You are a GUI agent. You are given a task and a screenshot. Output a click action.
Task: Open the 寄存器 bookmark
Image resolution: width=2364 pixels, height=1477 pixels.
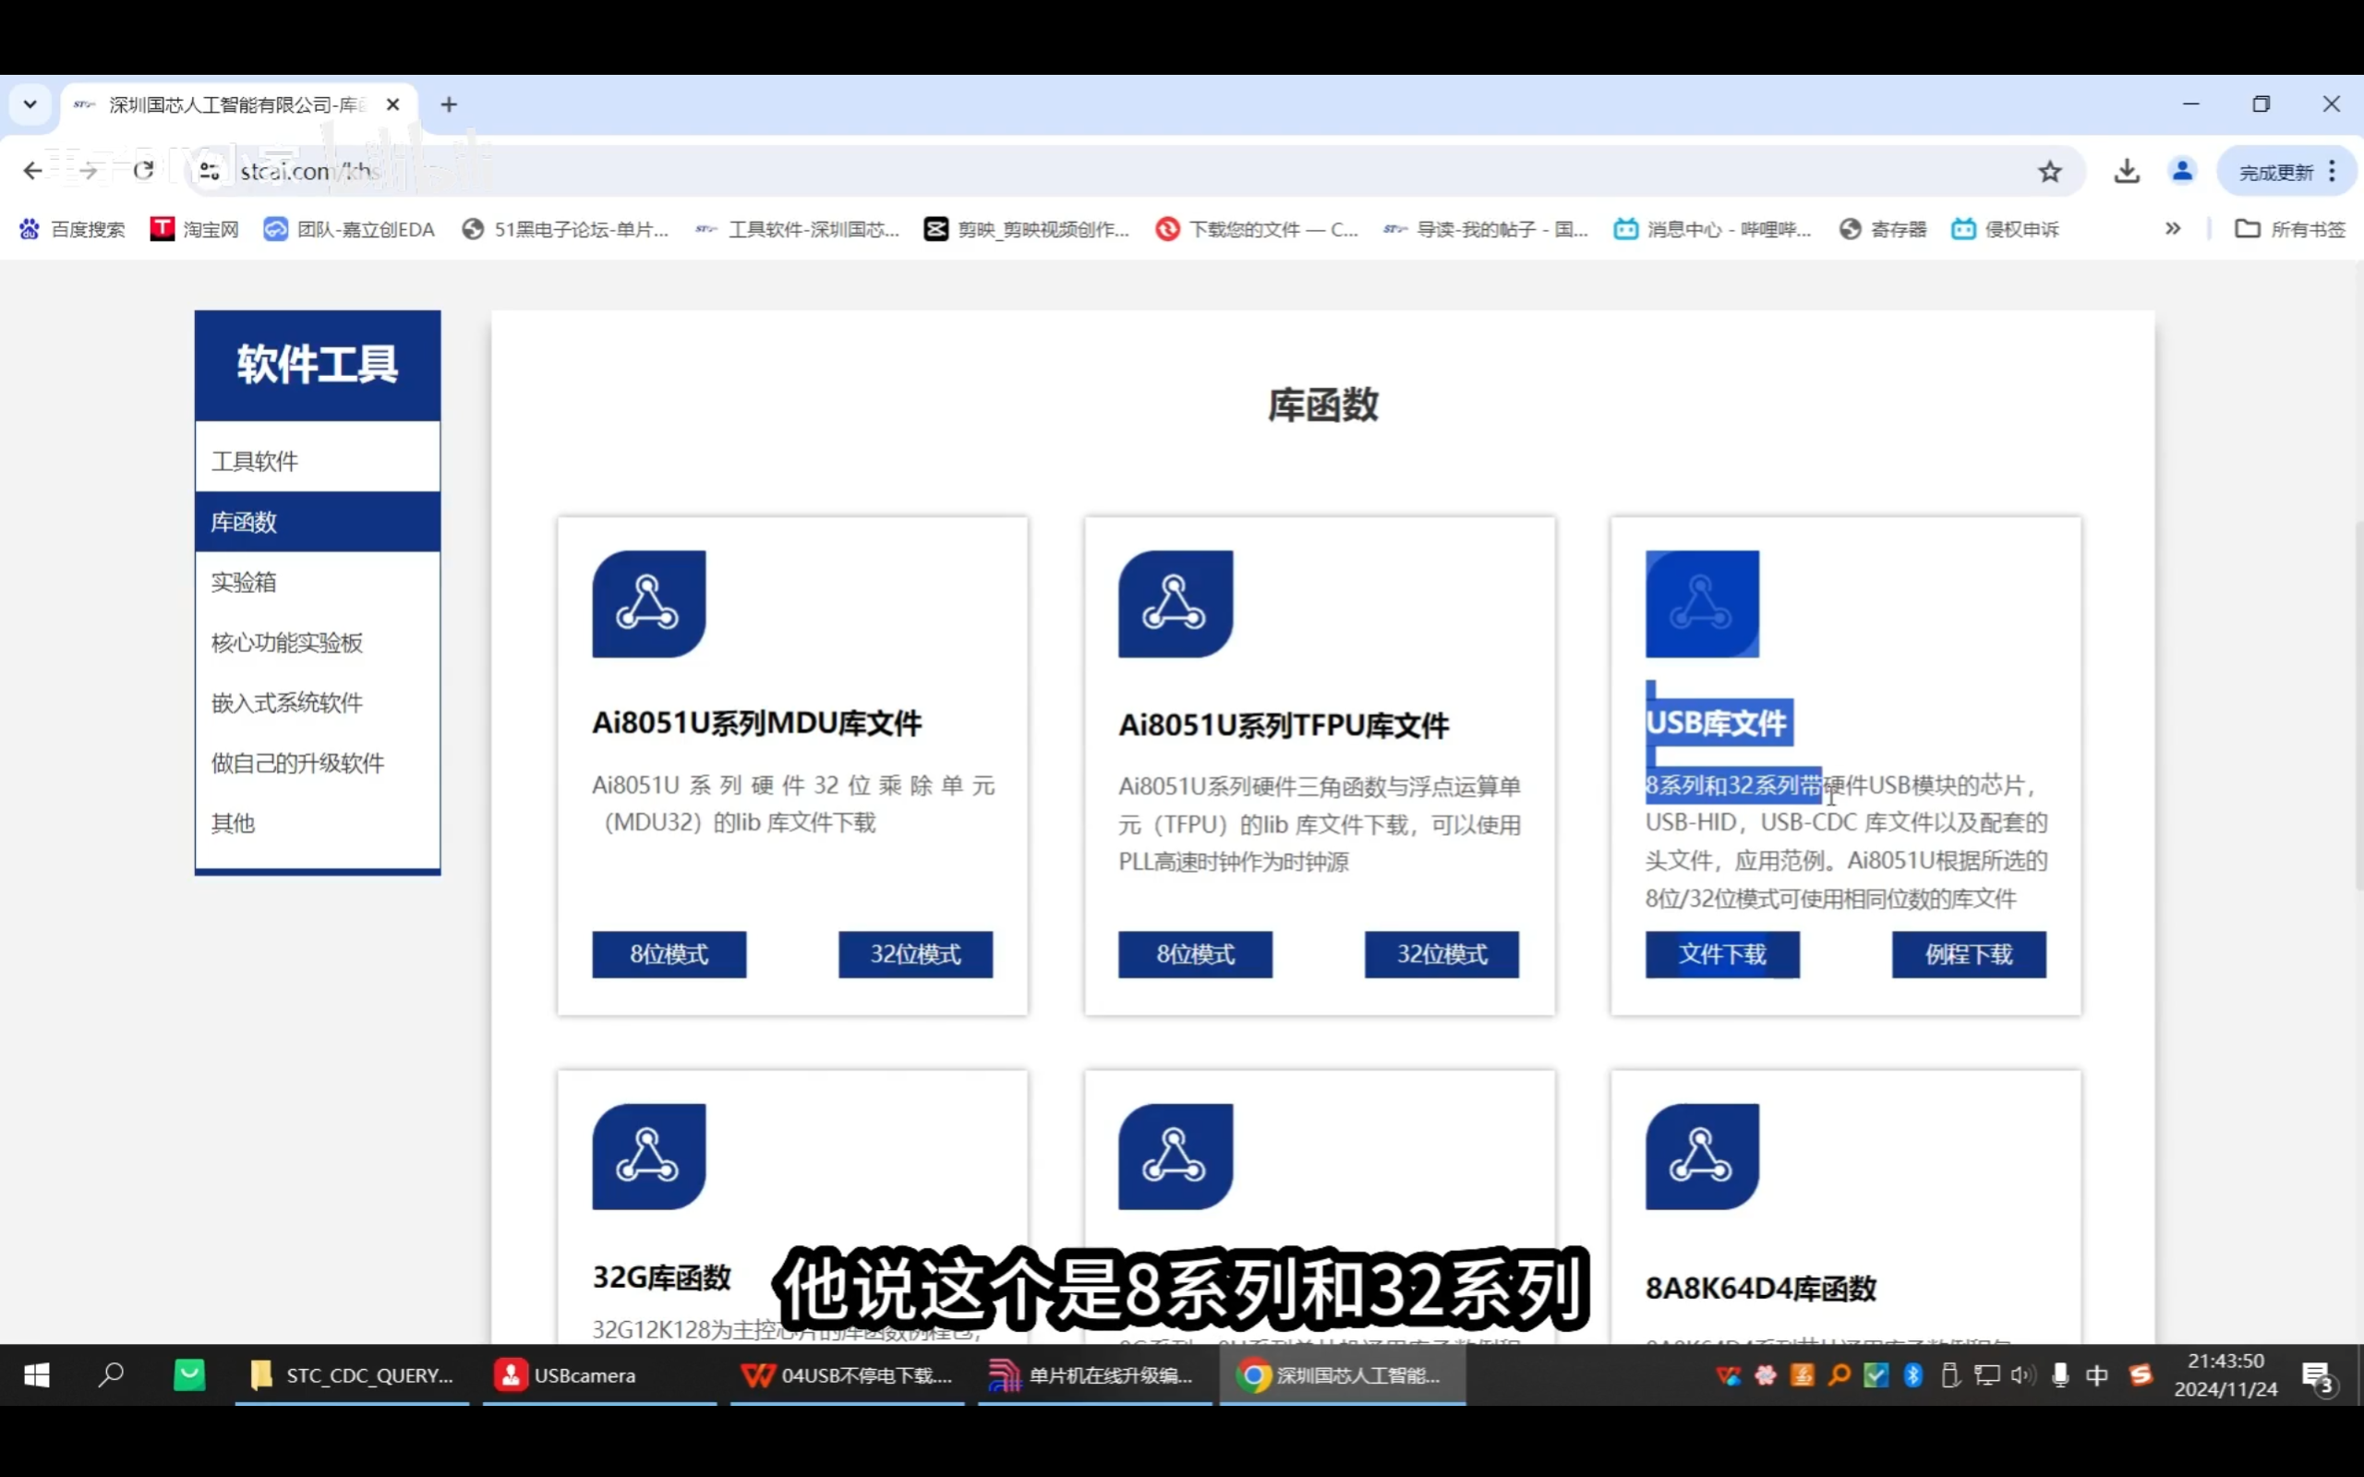1883,228
